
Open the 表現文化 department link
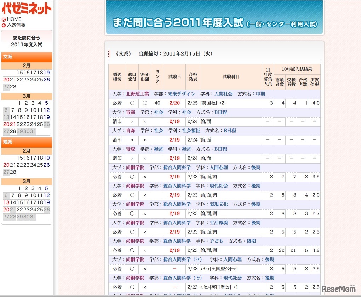pos(219,204)
